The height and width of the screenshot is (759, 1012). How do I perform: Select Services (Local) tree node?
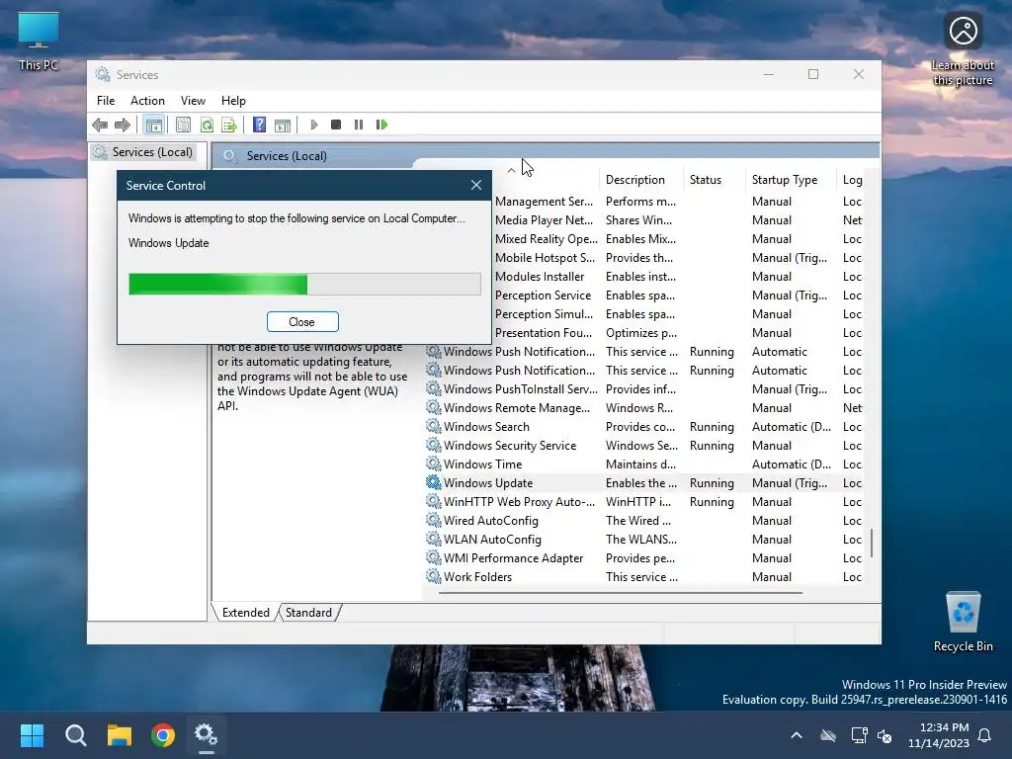(145, 151)
